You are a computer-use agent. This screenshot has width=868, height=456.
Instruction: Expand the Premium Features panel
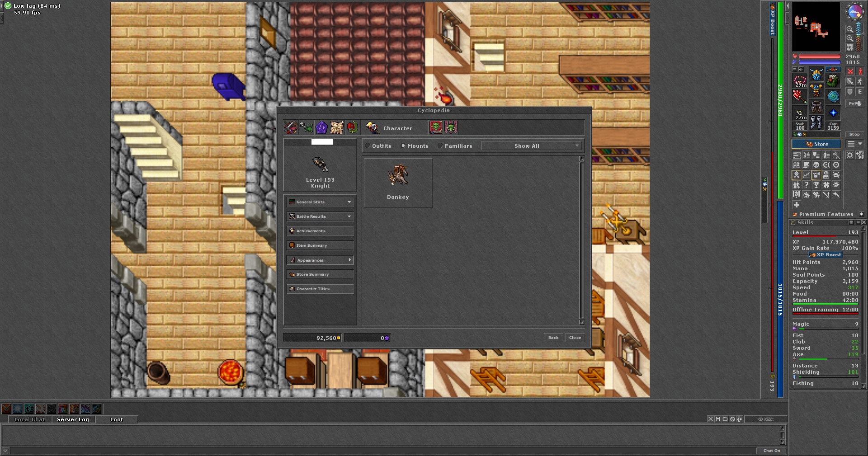tap(861, 214)
